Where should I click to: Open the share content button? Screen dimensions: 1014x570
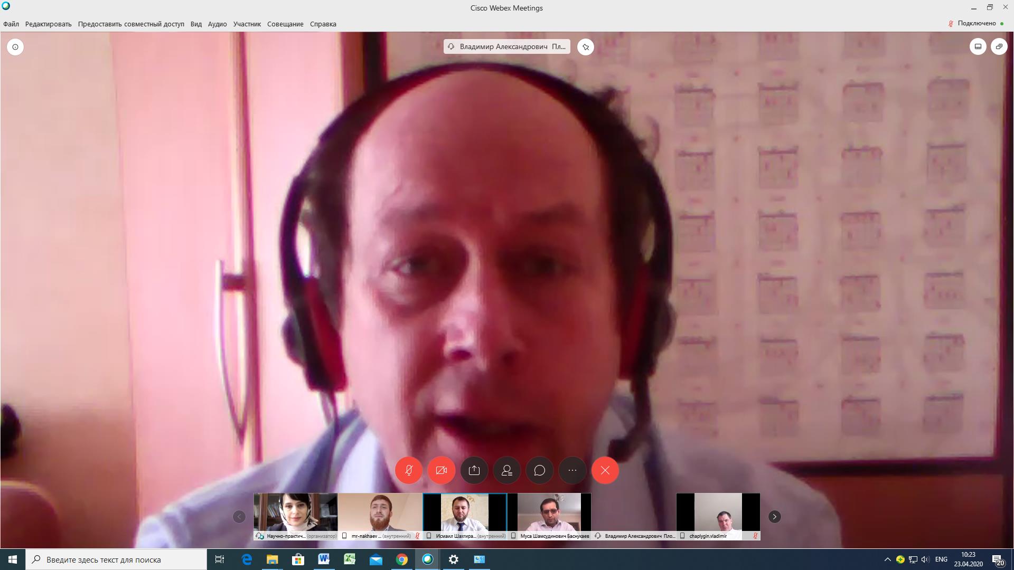474,470
